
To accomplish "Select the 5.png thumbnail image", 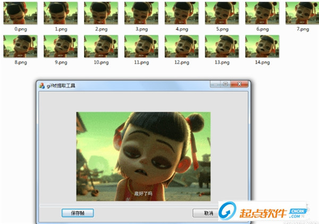I will tap(222, 13).
